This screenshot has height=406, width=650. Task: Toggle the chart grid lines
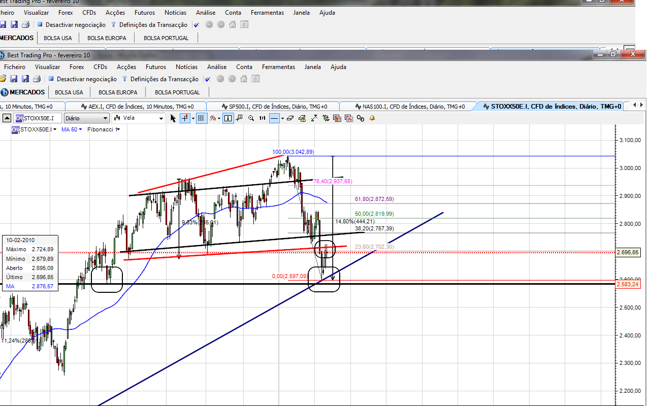[x=201, y=118]
